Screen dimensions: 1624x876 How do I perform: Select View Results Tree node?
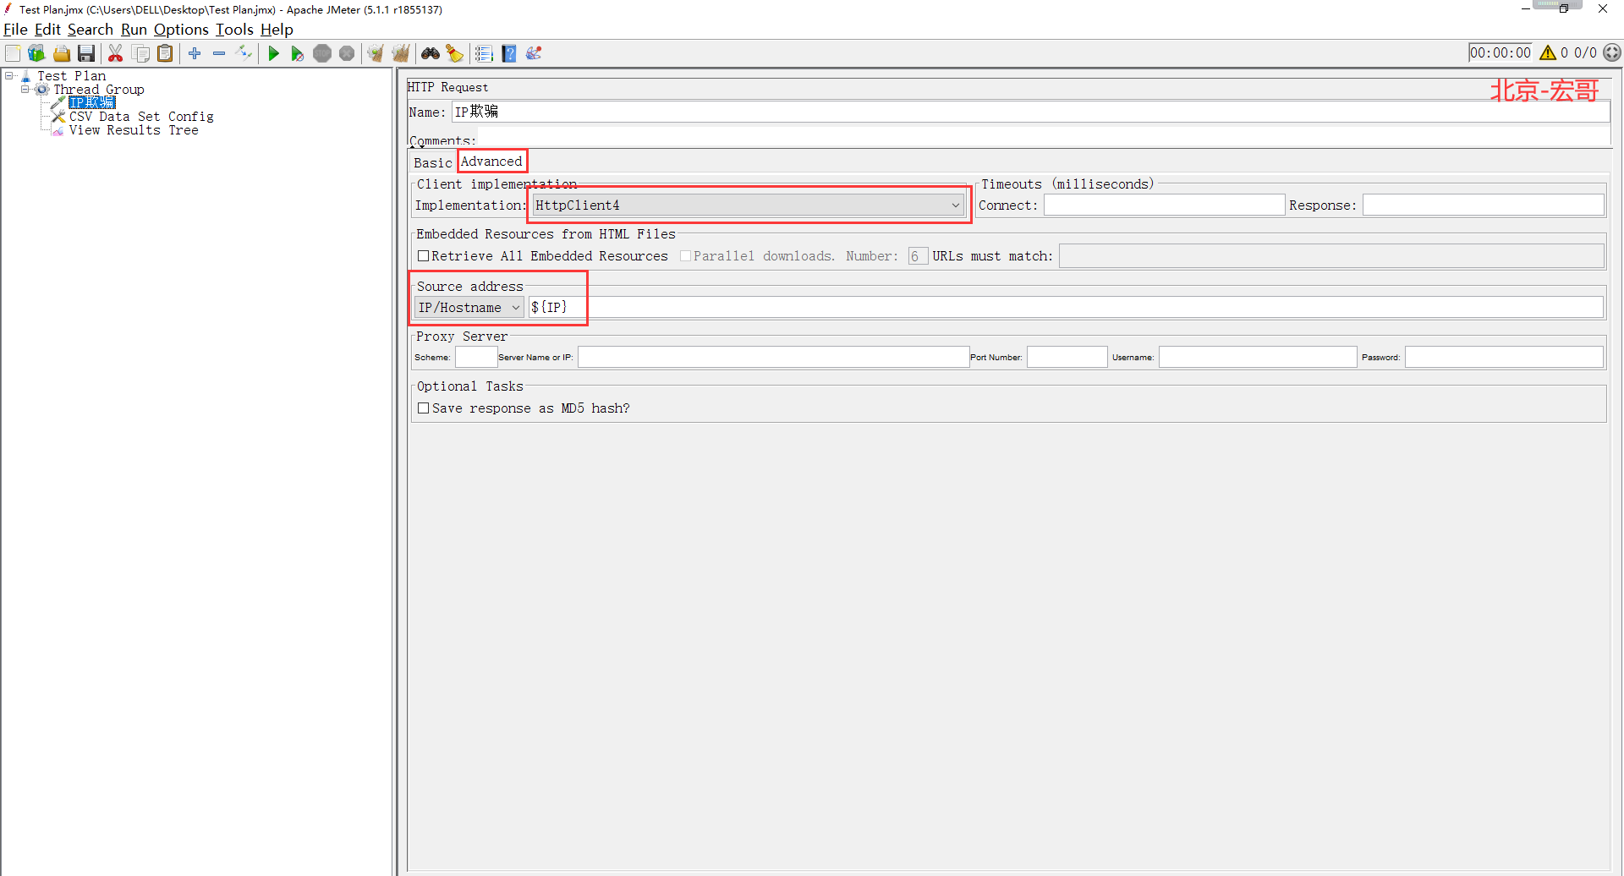pyautogui.click(x=134, y=130)
